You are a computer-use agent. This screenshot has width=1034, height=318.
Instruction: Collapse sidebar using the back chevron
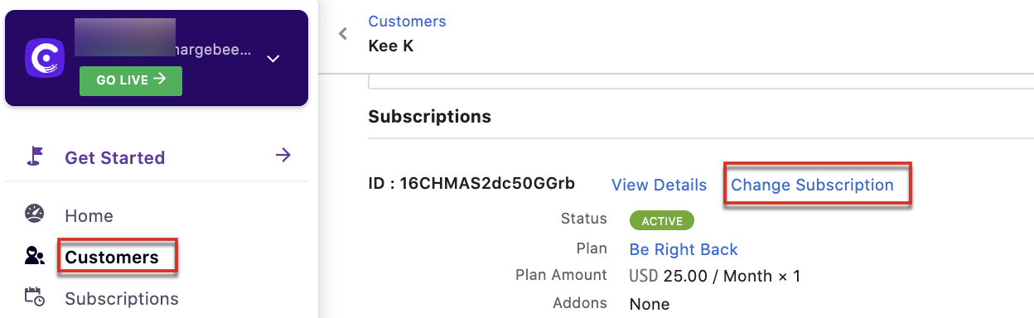343,34
